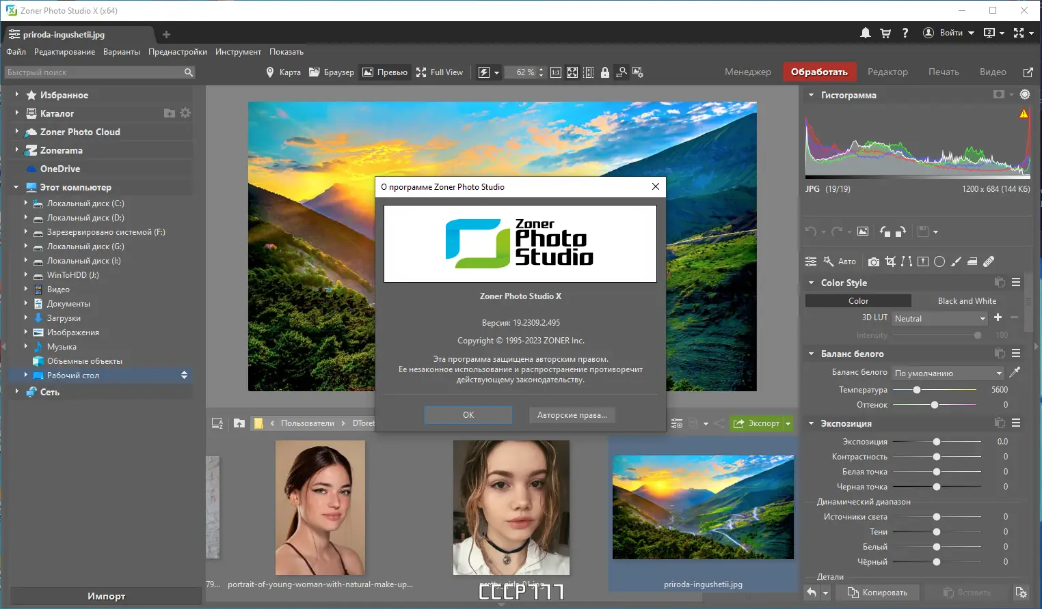Set zoom to 1:1 view

coord(556,72)
